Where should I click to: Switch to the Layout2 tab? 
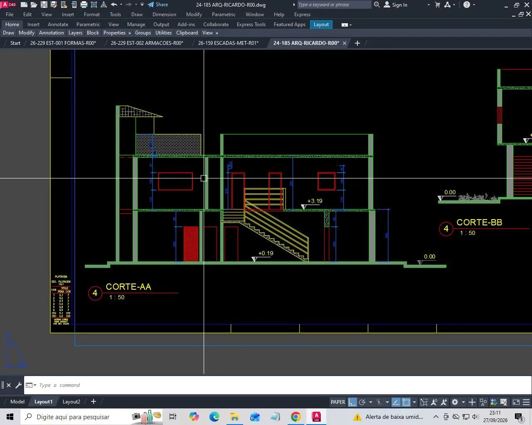[71, 402]
